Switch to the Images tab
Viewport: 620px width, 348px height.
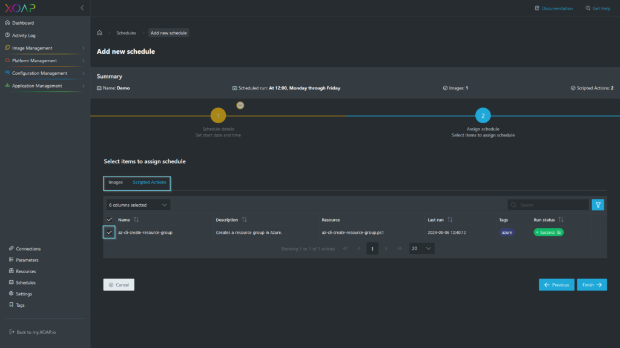116,182
